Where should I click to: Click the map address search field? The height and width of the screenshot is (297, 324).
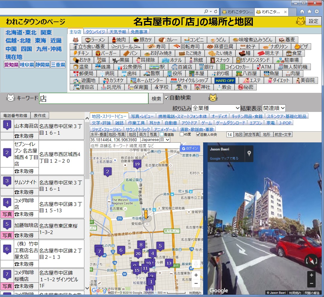[135, 146]
